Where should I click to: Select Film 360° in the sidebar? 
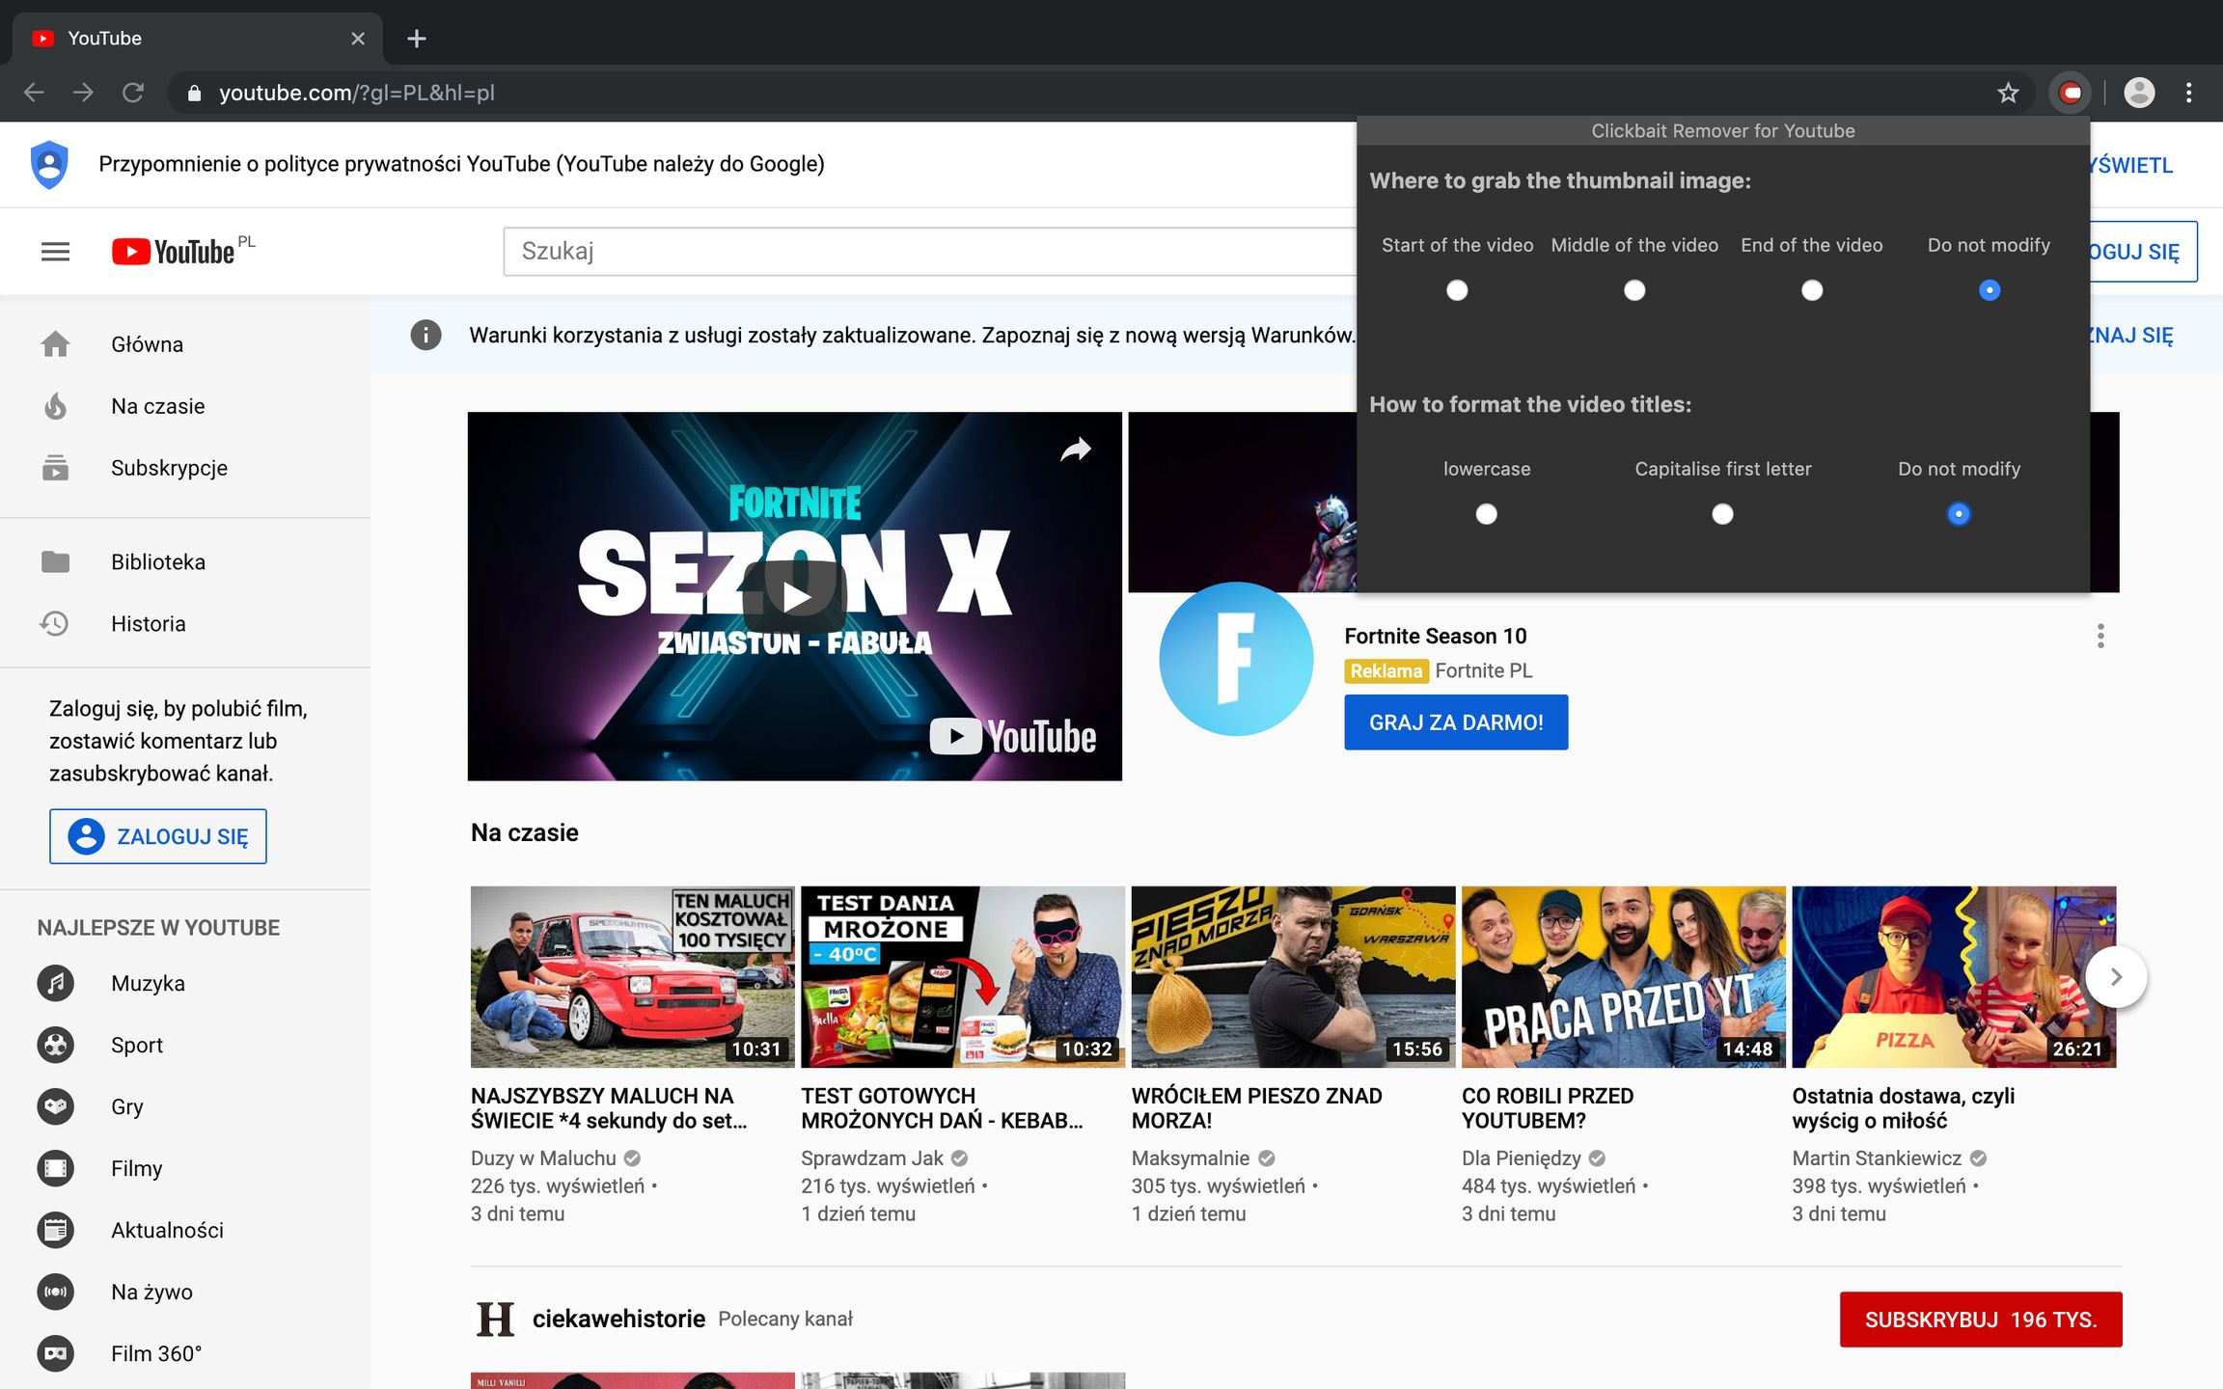click(x=55, y=1353)
